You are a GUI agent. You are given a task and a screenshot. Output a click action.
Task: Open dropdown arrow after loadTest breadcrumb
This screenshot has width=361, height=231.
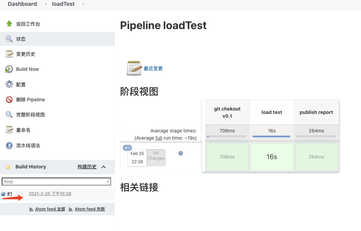(83, 4)
